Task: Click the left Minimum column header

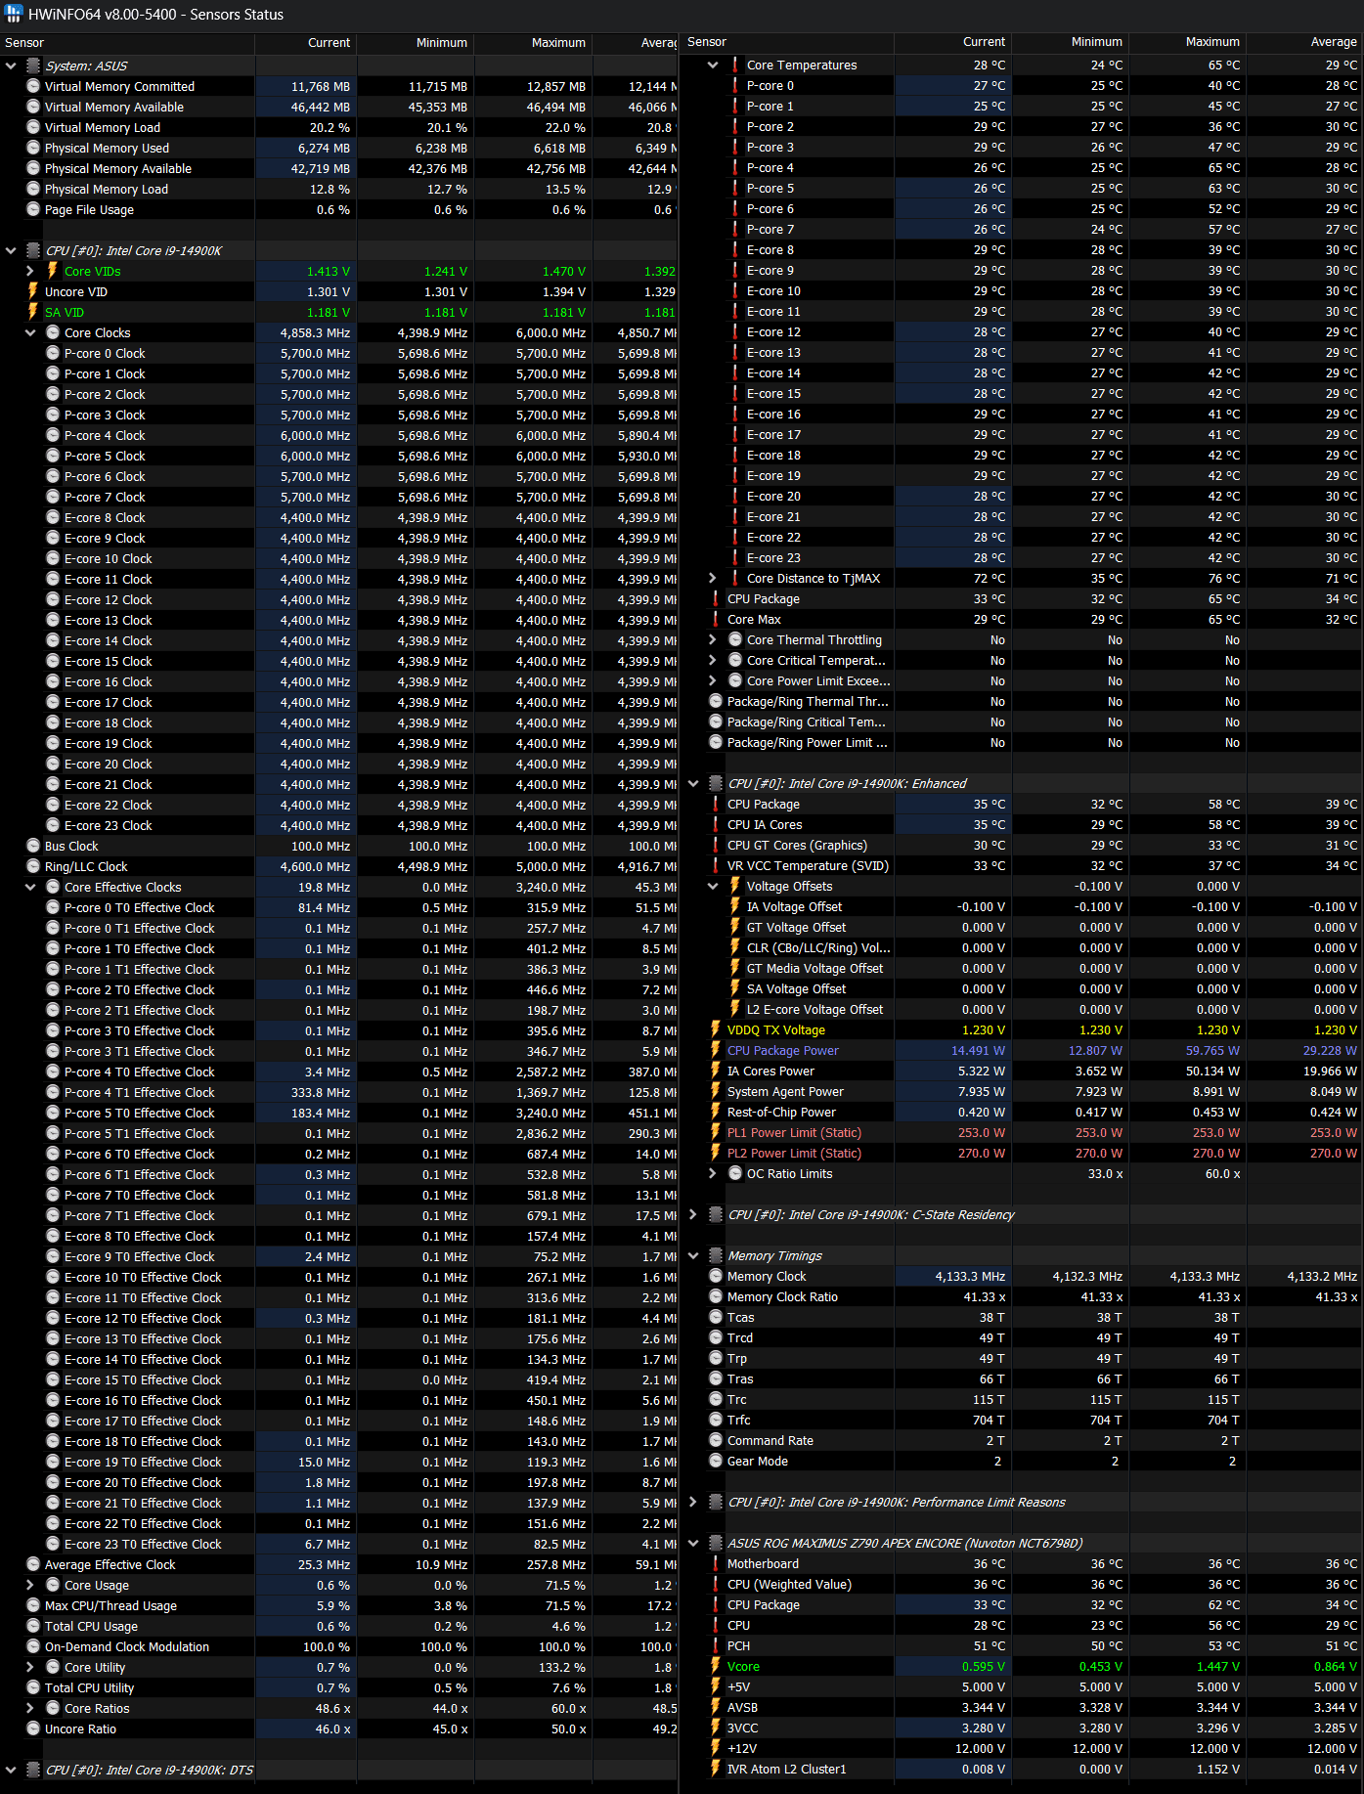Action: click(416, 43)
